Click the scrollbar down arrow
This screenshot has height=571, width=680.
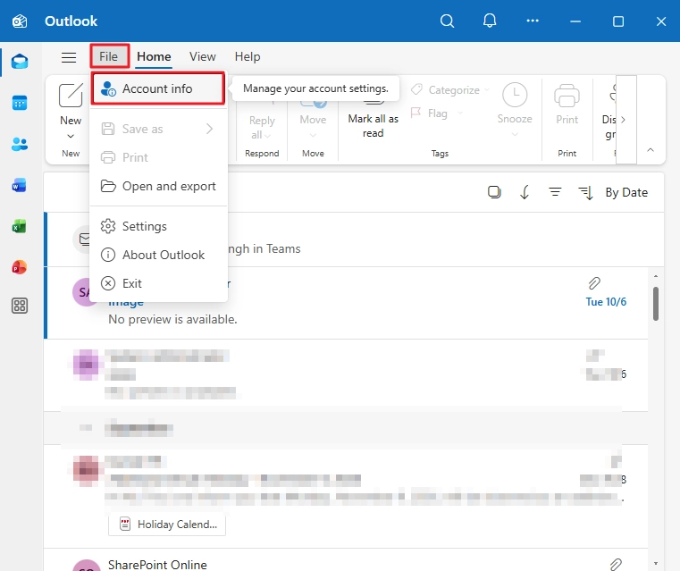tap(656, 564)
